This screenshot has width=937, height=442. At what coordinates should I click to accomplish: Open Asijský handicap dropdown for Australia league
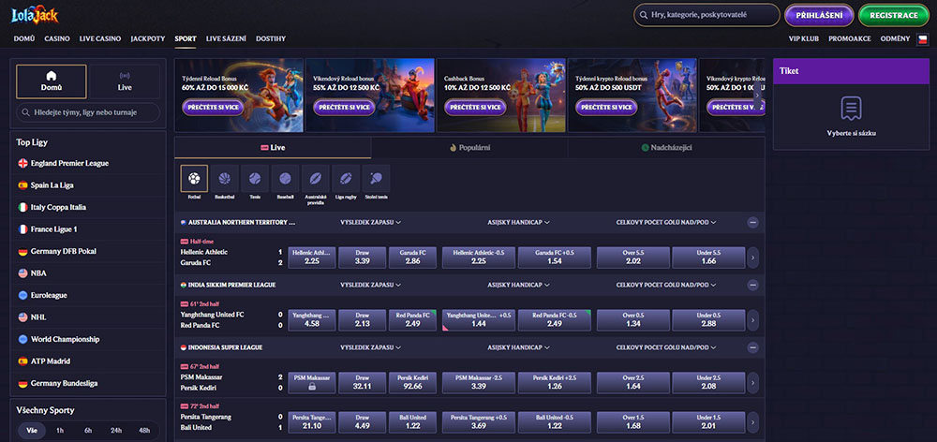519,222
